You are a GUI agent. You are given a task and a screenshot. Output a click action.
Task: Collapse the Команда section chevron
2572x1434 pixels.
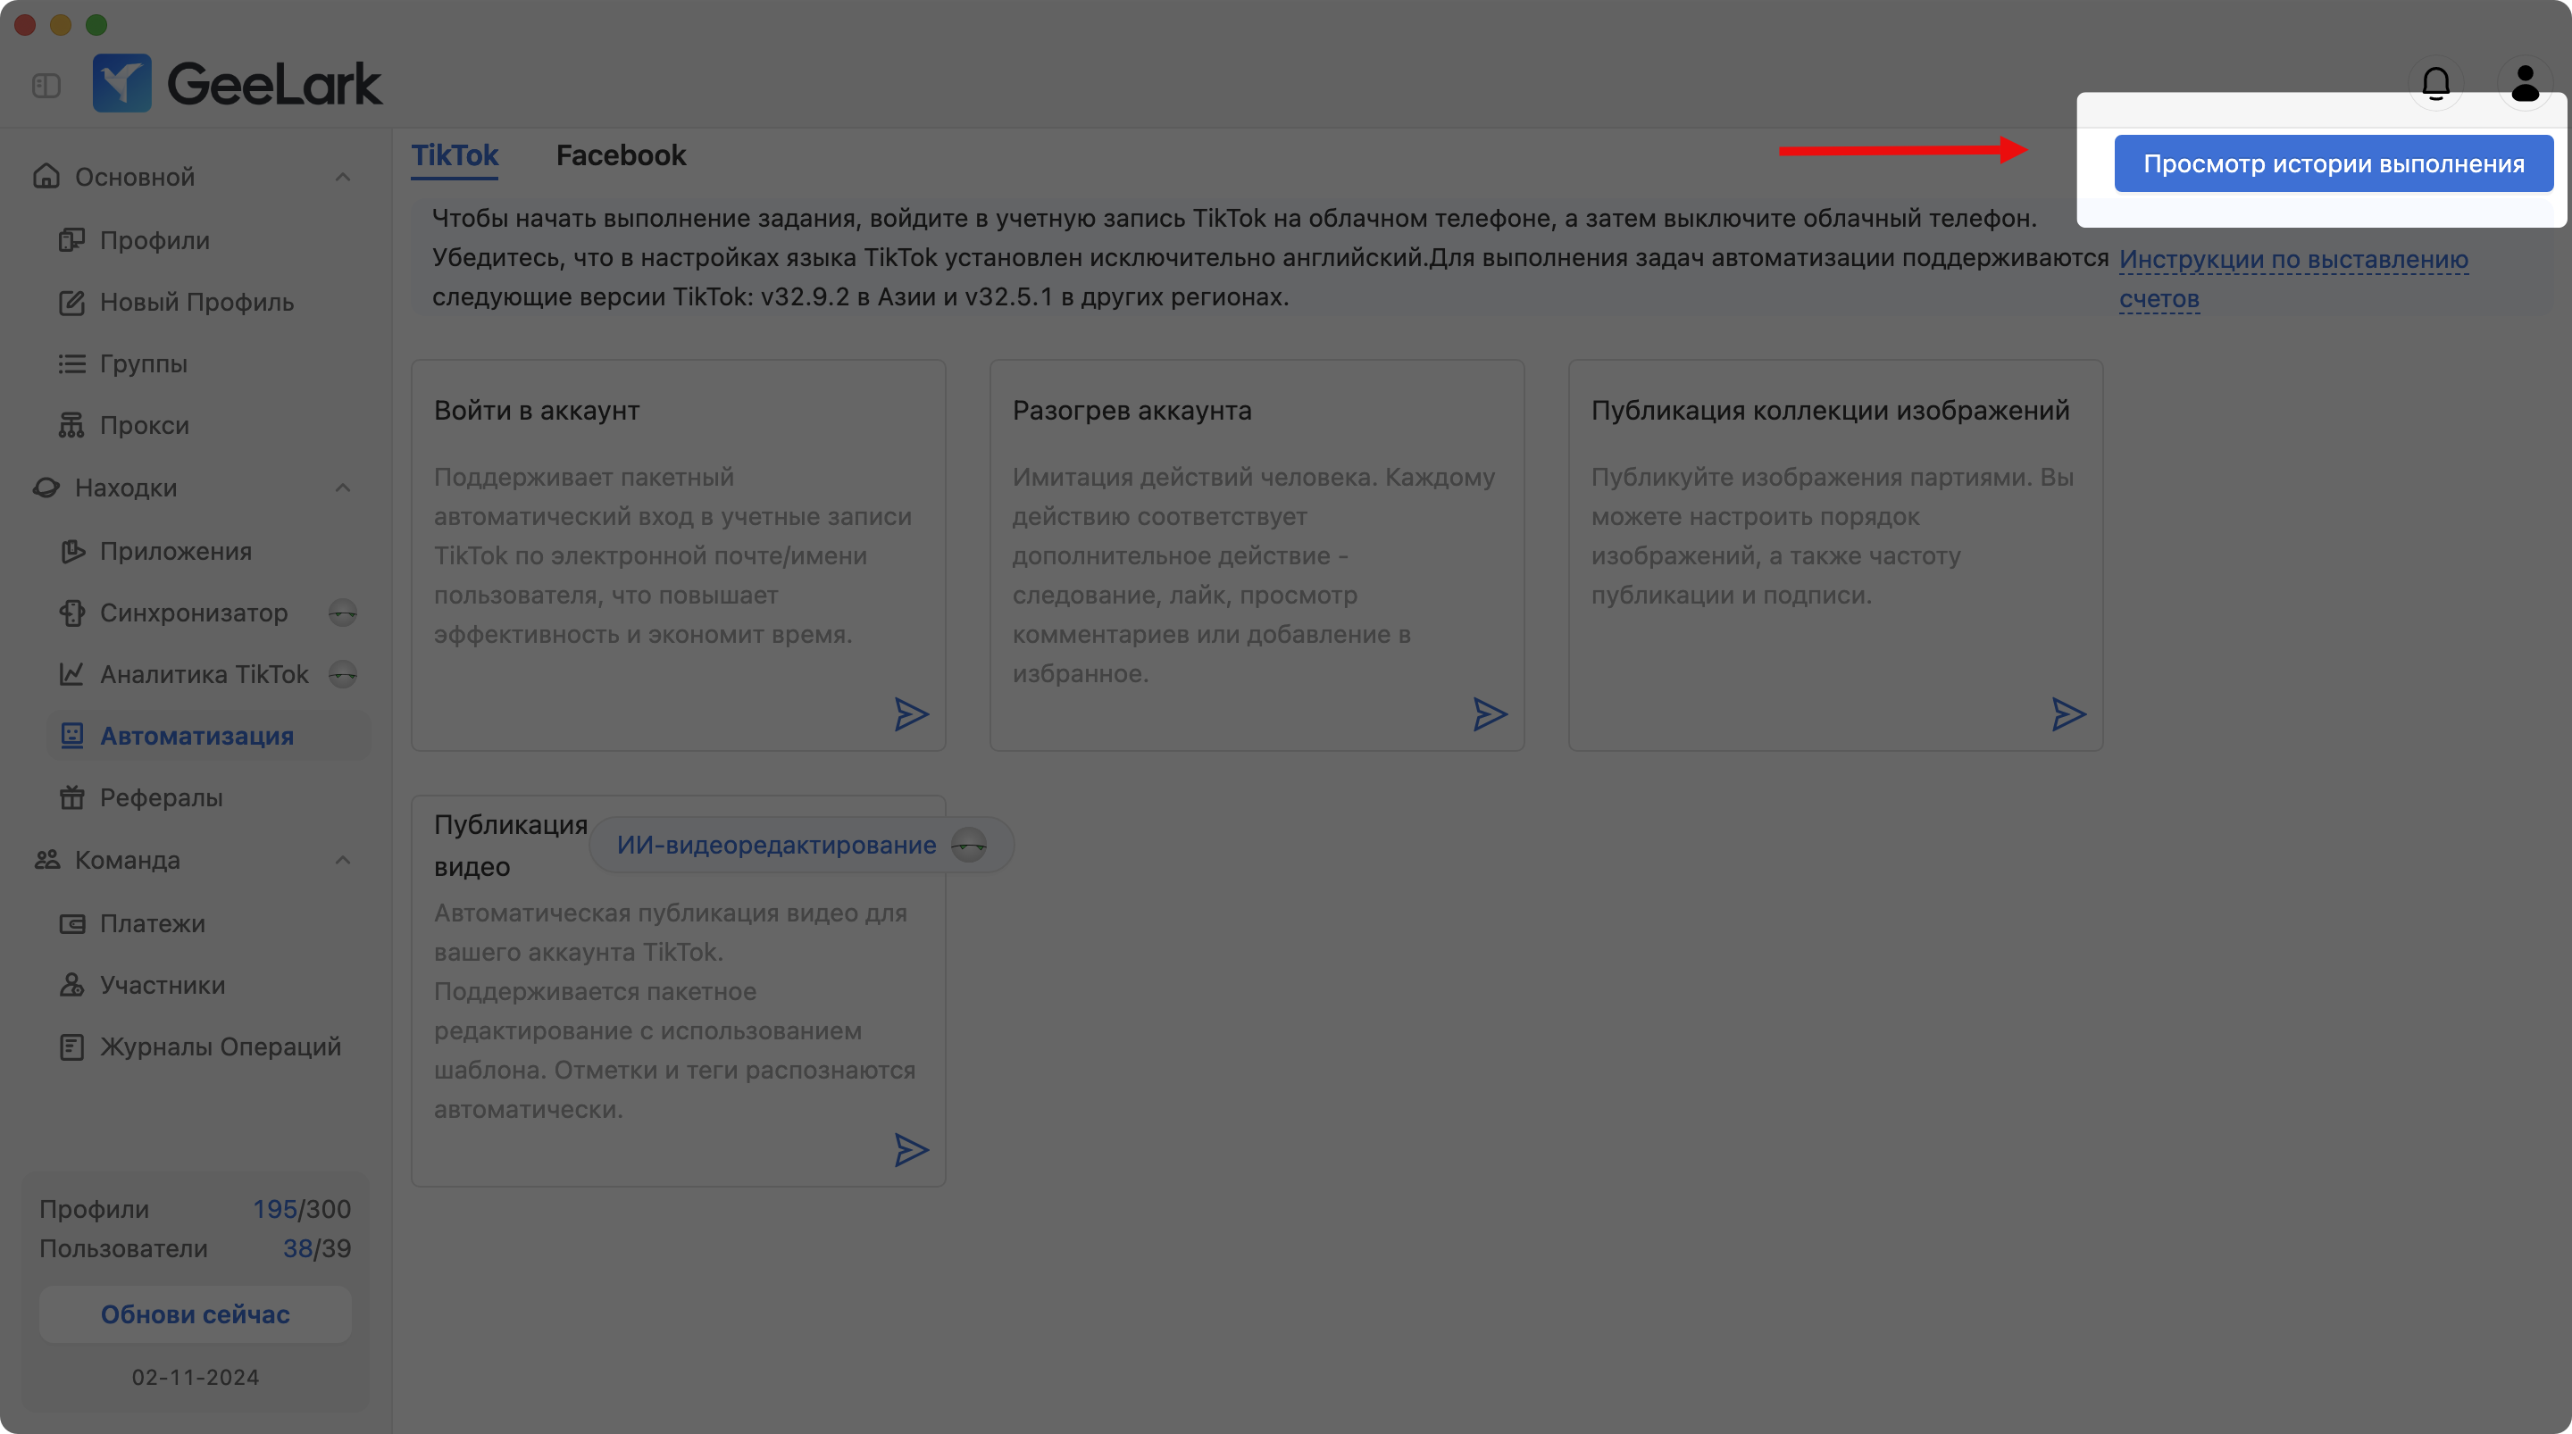coord(342,861)
